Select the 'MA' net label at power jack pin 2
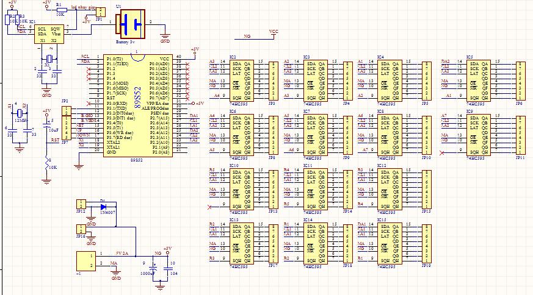The image size is (533, 295). click(114, 263)
